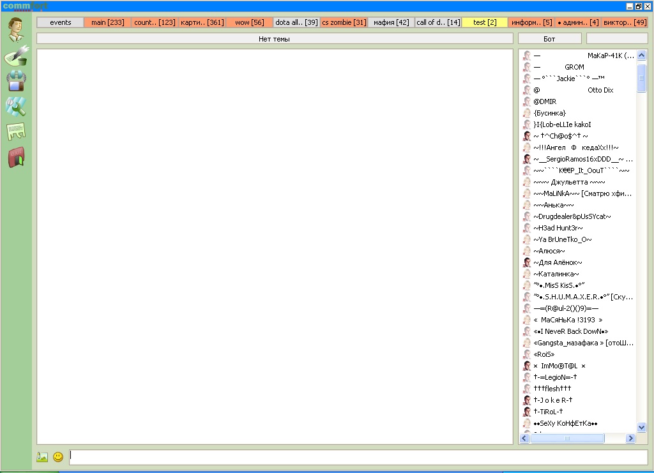
Task: Switch to the events tab
Action: pyautogui.click(x=60, y=22)
